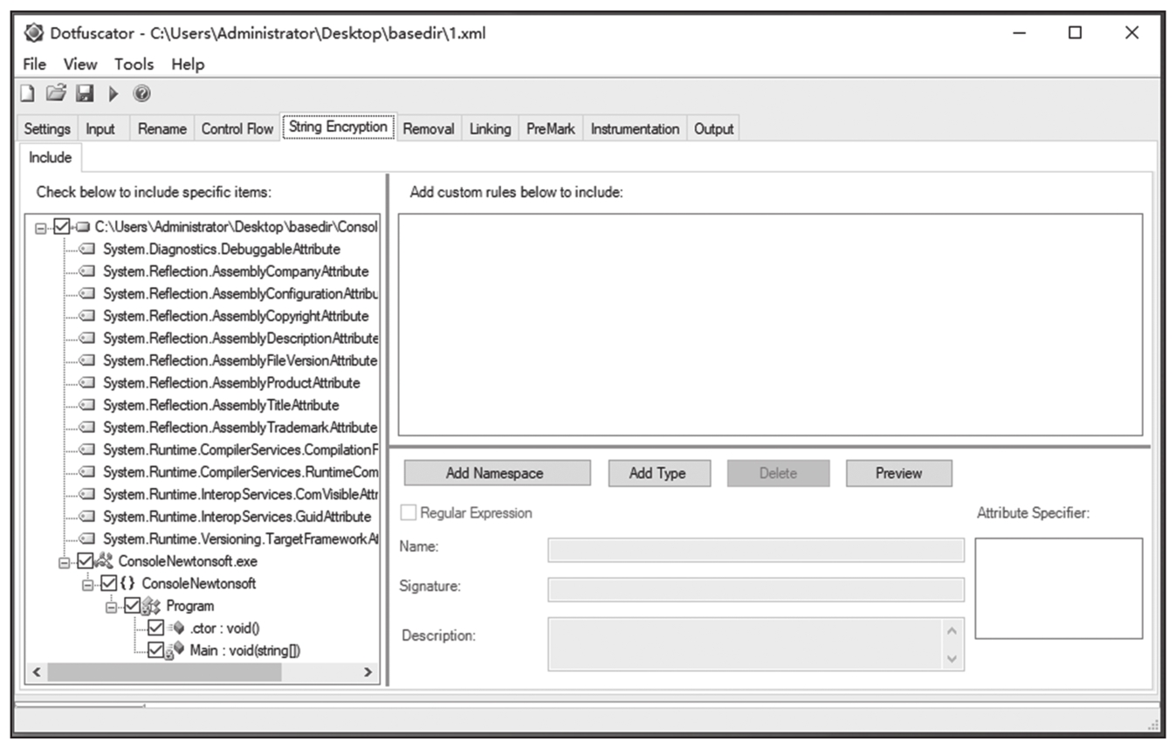The image size is (1176, 748).
Task: Switch to the Linking tab
Action: (x=490, y=128)
